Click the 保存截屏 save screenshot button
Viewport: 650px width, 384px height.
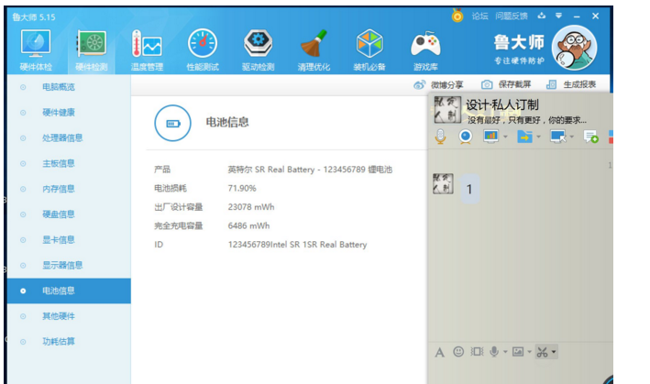[506, 84]
